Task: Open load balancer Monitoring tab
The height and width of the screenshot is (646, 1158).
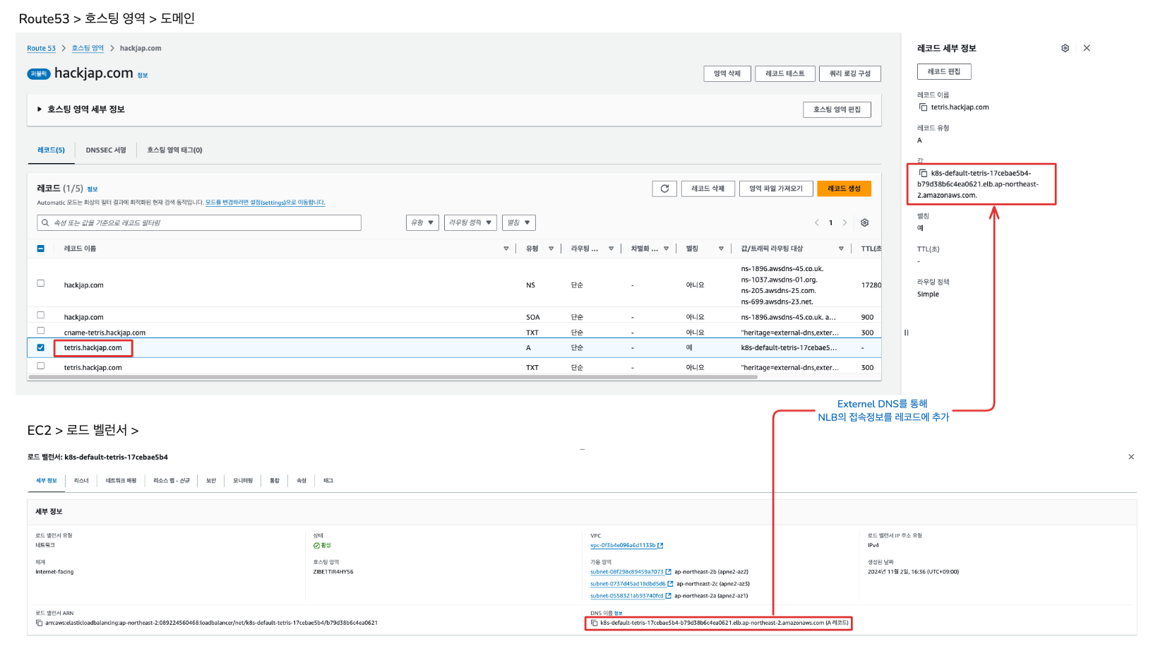Action: (x=243, y=481)
